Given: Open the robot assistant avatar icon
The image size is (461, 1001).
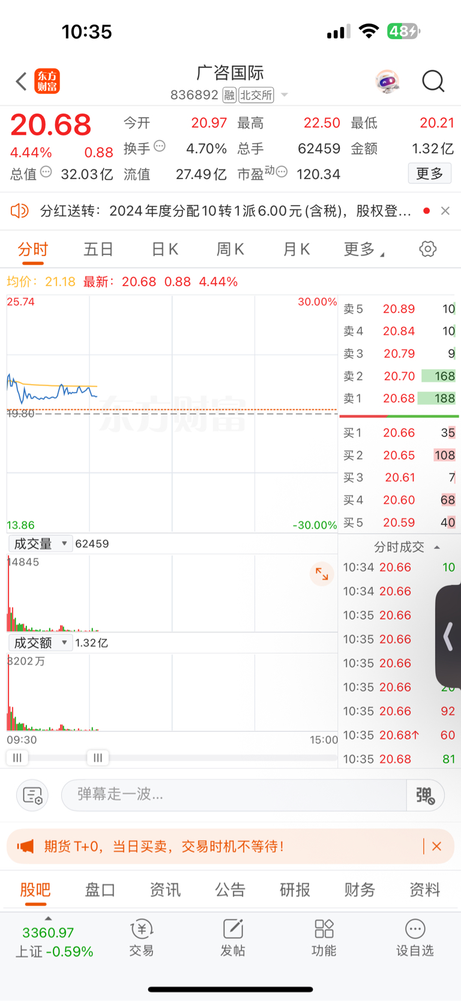Looking at the screenshot, I should click(x=387, y=81).
